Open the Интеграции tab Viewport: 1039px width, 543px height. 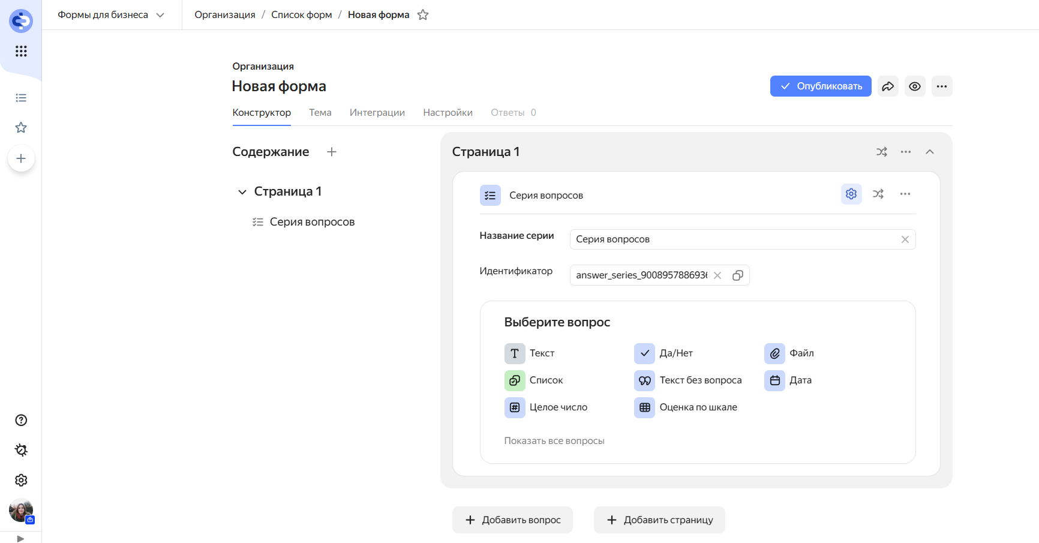pyautogui.click(x=377, y=113)
